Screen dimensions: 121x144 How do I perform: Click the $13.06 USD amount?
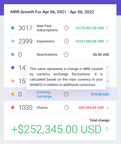coord(100,94)
